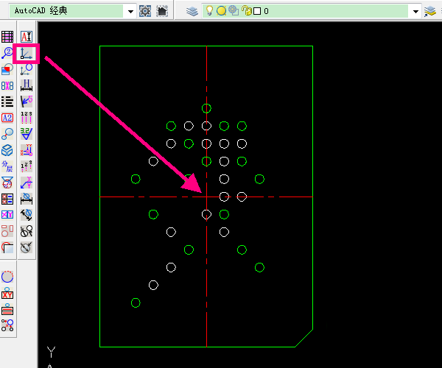The image size is (442, 368).
Task: Click the blue magnifier link icon
Action: tap(7, 134)
